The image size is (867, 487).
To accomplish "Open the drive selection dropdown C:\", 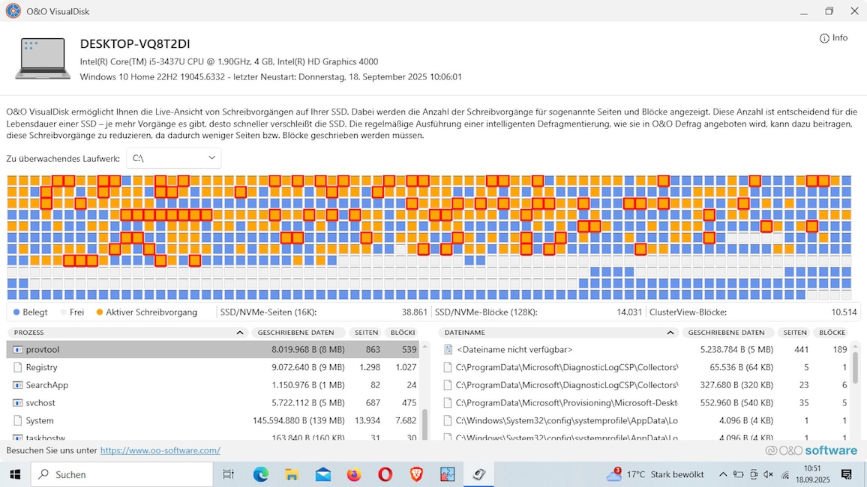I will click(x=173, y=158).
